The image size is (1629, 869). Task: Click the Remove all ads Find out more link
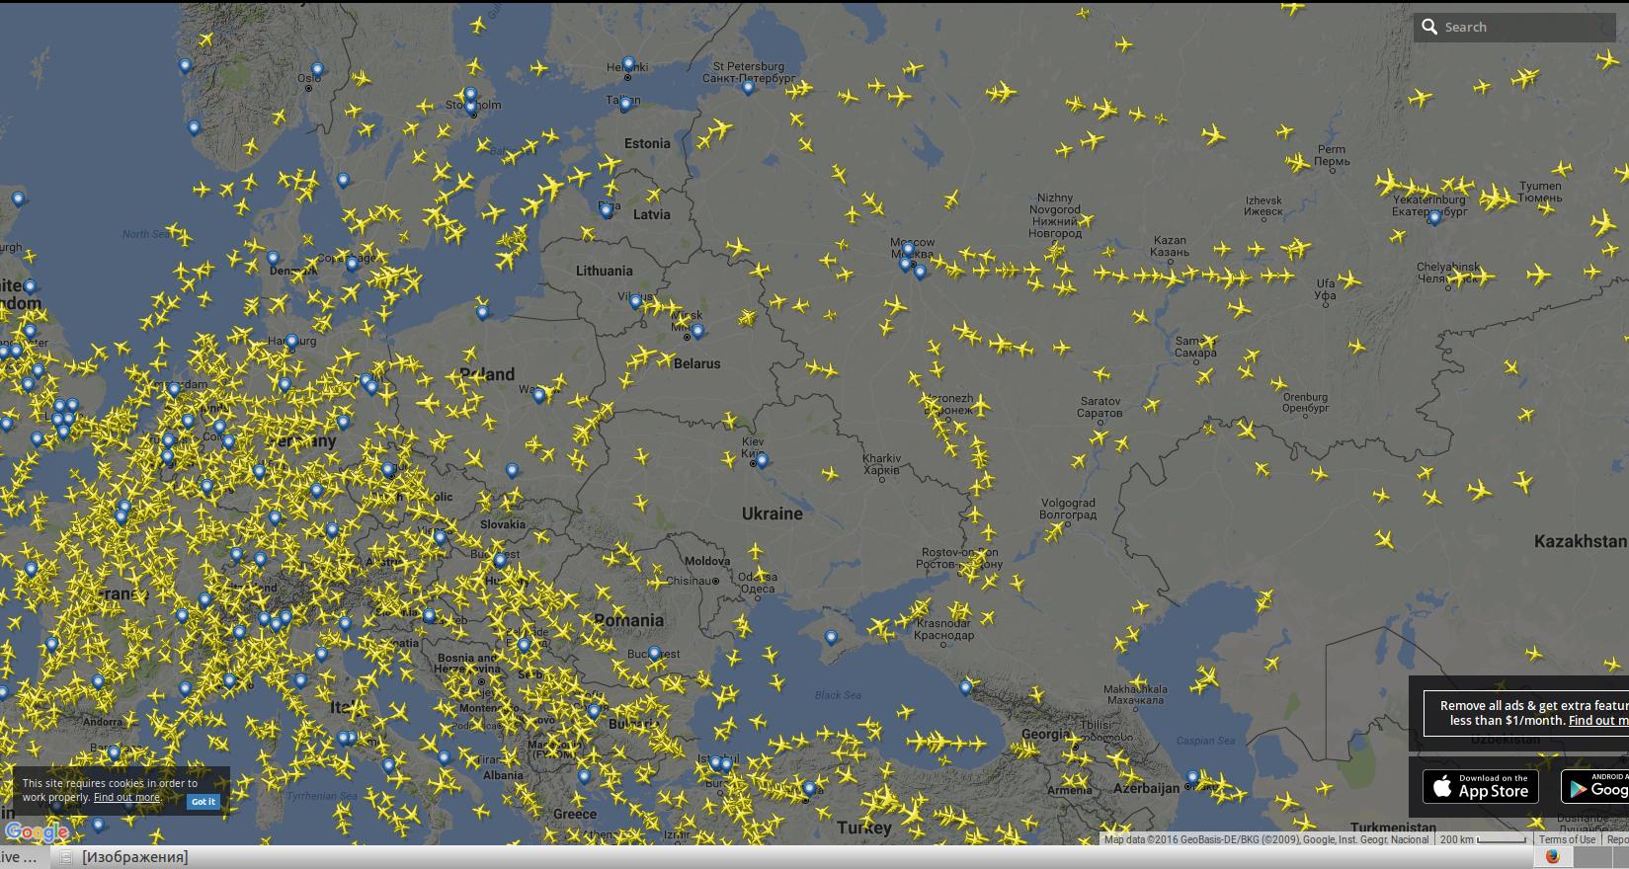click(1598, 721)
